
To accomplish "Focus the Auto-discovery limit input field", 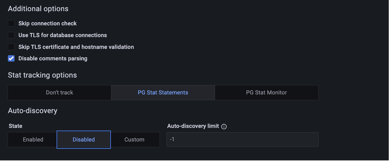I will [242, 140].
